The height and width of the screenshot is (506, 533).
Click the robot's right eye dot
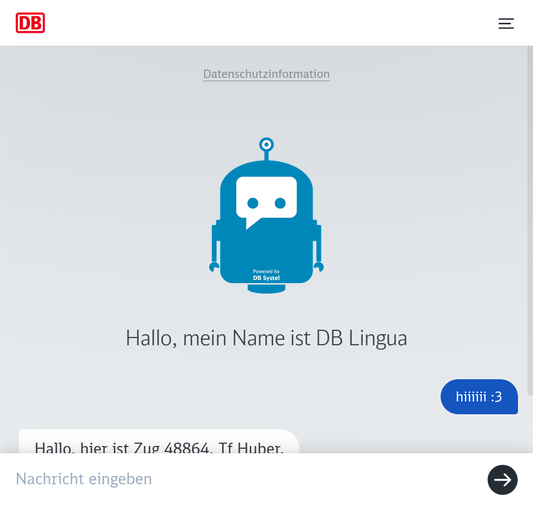280,203
